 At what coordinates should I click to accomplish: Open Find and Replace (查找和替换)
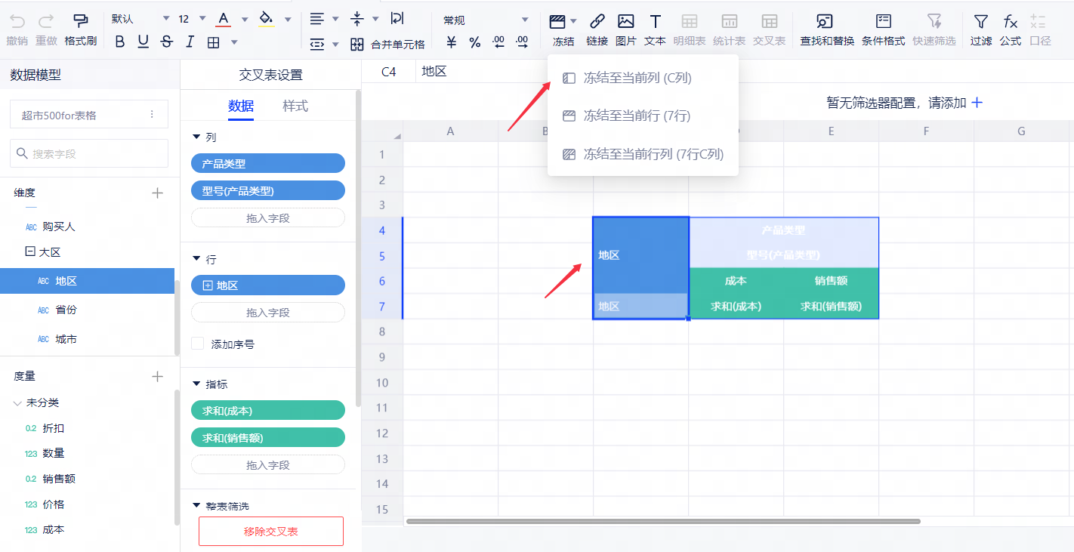[826, 21]
